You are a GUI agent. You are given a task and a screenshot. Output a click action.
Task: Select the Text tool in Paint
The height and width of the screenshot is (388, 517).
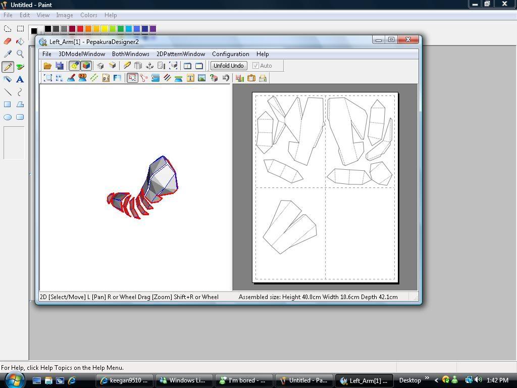tap(20, 79)
